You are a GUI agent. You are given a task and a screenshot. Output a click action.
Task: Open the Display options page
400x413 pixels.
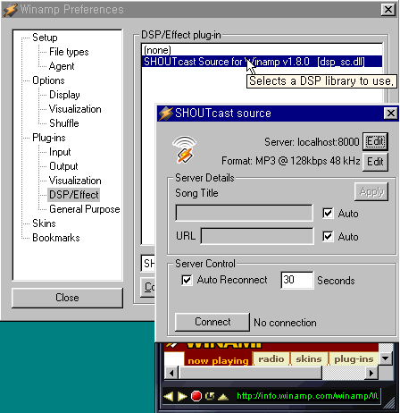click(64, 95)
